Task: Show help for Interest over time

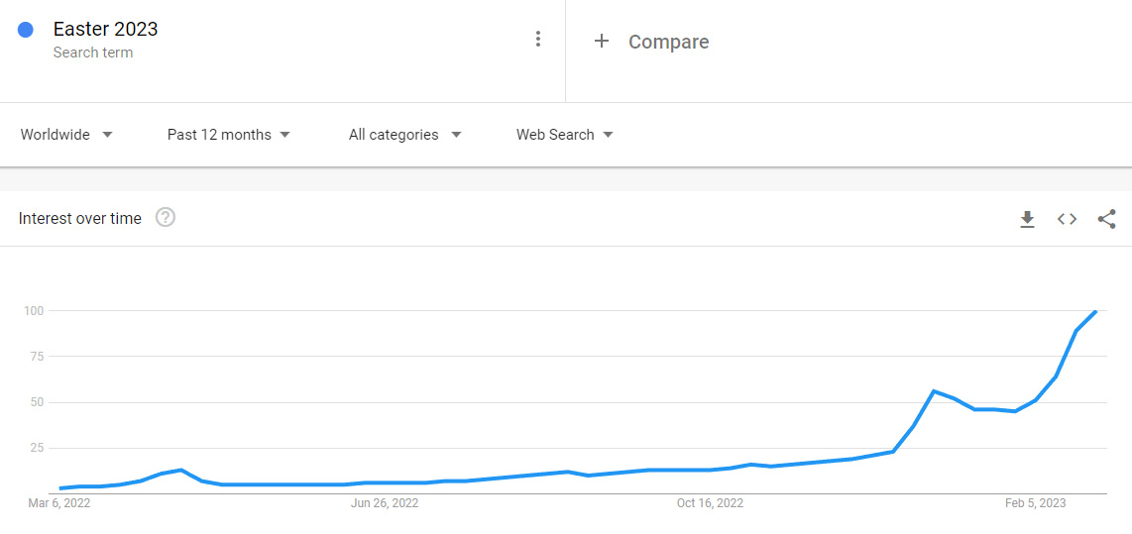Action: click(166, 218)
